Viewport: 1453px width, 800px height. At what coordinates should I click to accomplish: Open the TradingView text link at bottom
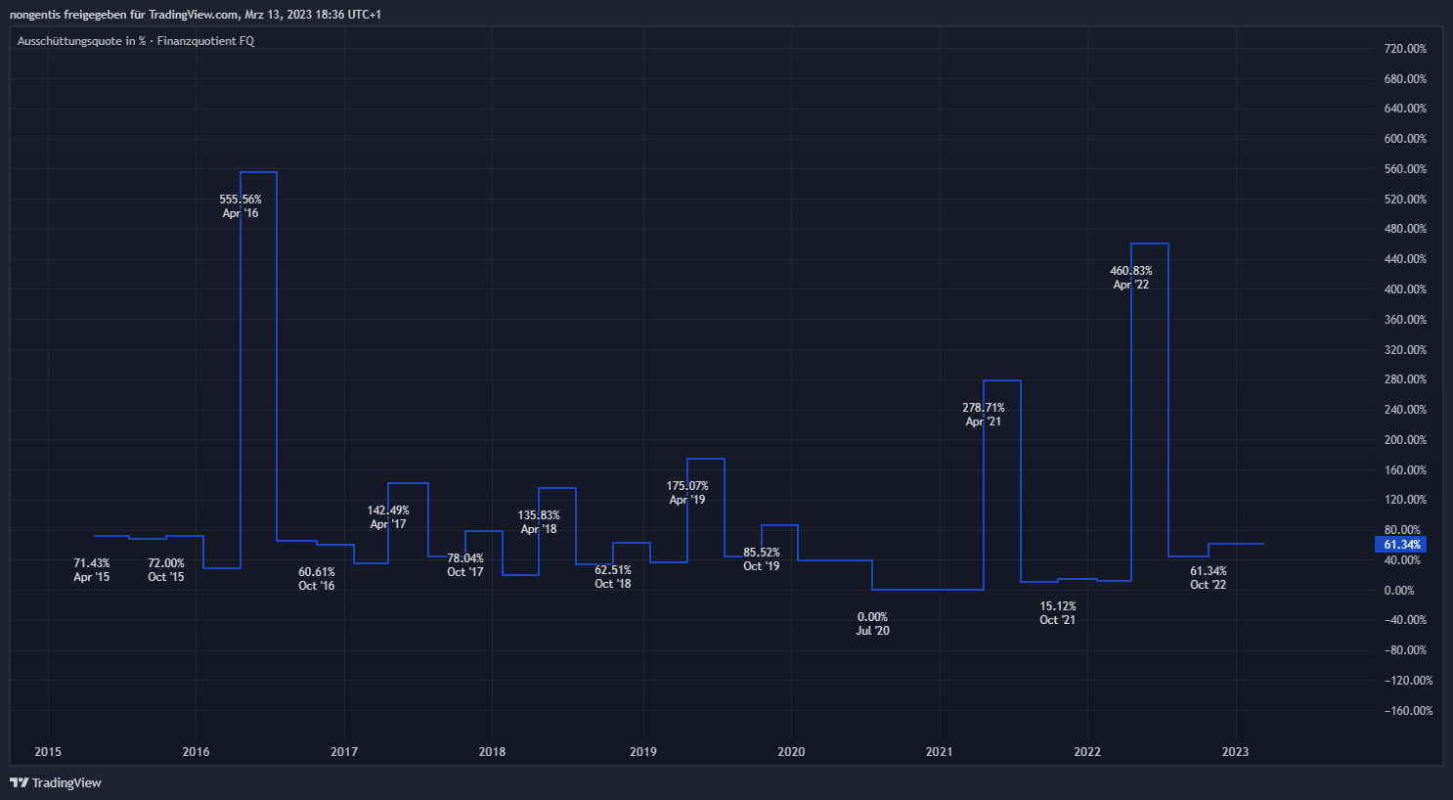[66, 782]
